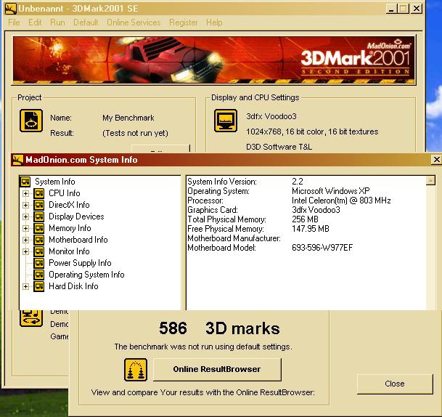Click the Motherboard Info node icon
This screenshot has width=442, height=417.
tap(39, 240)
